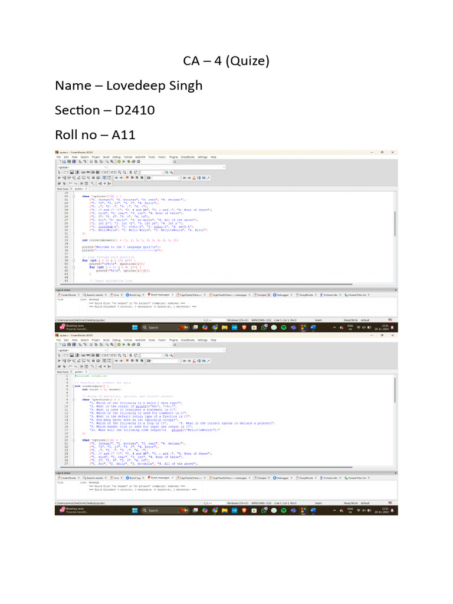
Task: Click Brave browser icon on lower screenshot taskbar
Action: (244, 510)
